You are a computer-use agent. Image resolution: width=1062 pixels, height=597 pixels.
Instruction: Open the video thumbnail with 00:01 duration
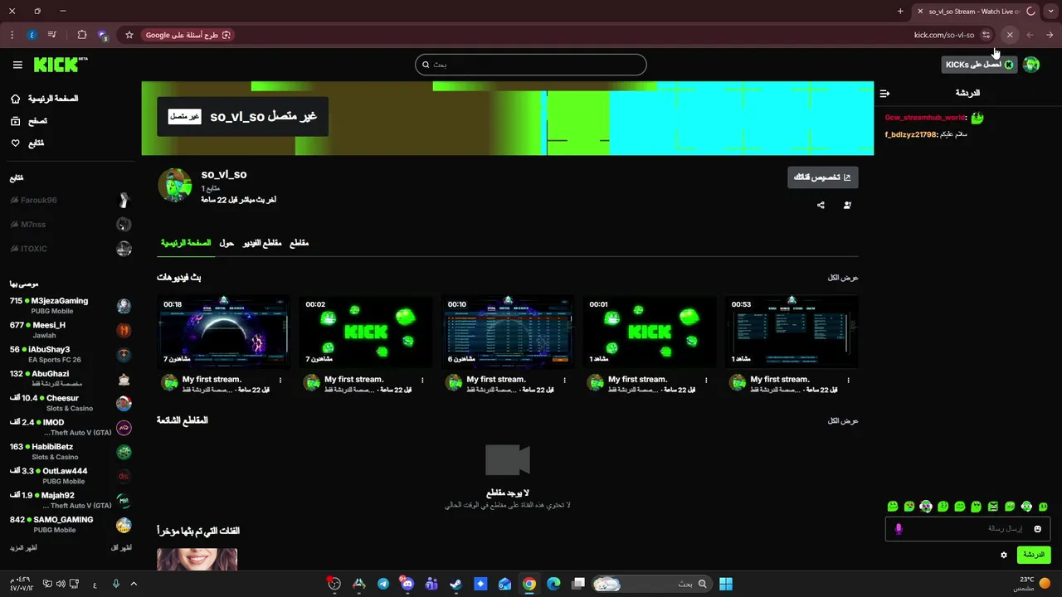point(650,332)
